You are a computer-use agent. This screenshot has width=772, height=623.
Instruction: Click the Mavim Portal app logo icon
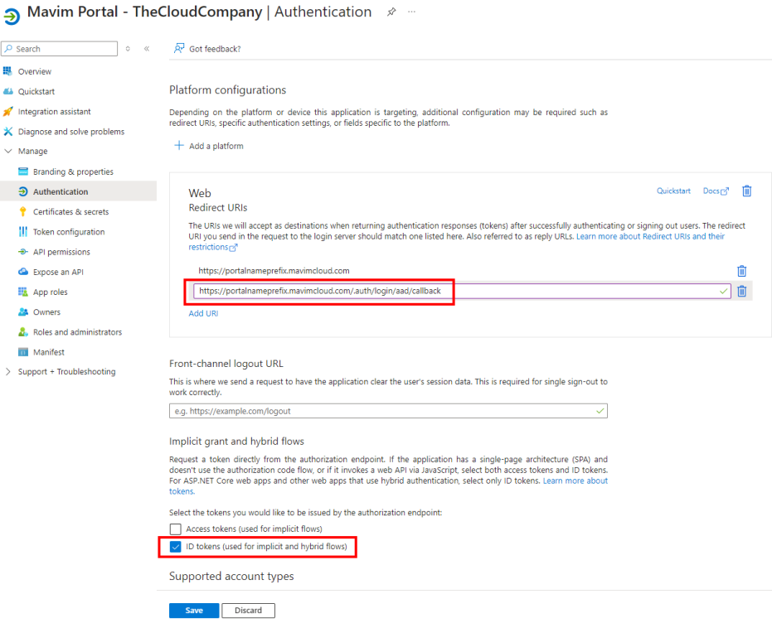[x=12, y=17]
